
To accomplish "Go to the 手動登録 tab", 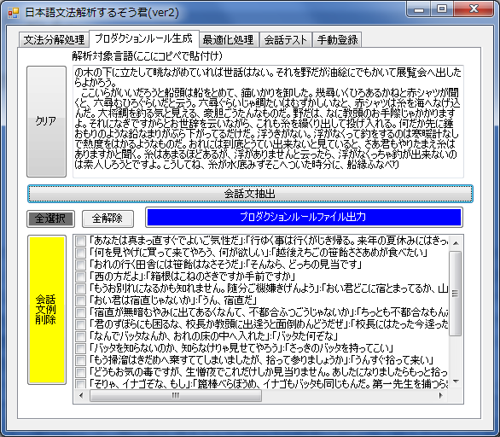I will 337,40.
